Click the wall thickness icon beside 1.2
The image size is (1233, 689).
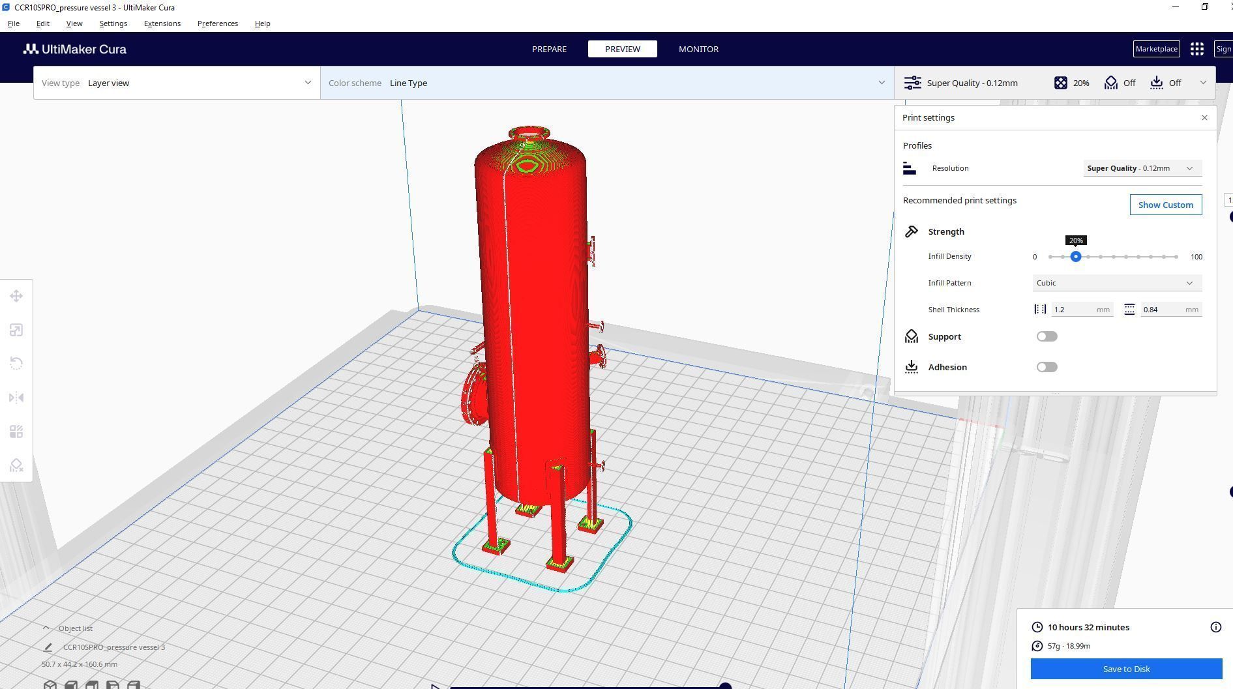point(1040,310)
